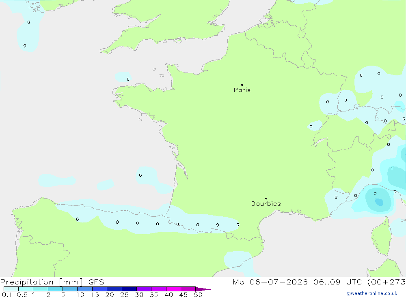Click the Mo 06-07-2026 date text

click(x=270, y=282)
